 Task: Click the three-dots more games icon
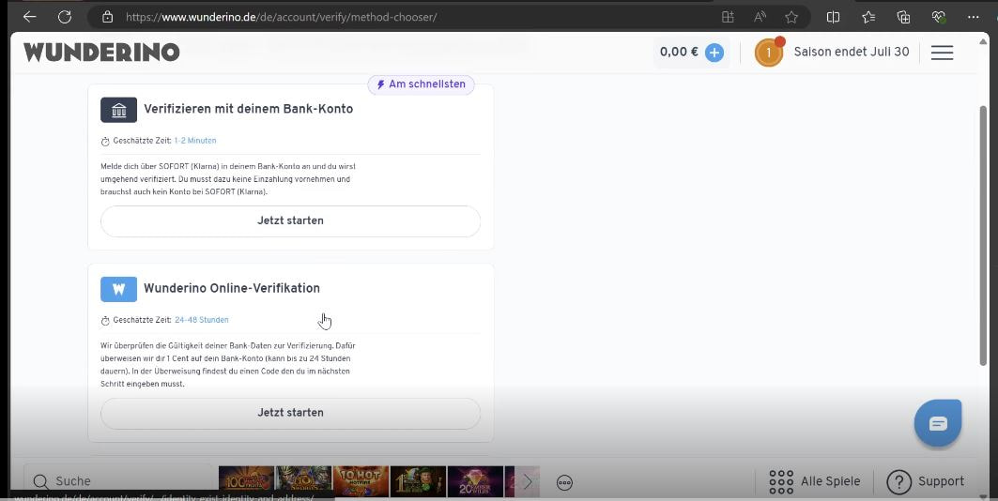[x=564, y=481]
